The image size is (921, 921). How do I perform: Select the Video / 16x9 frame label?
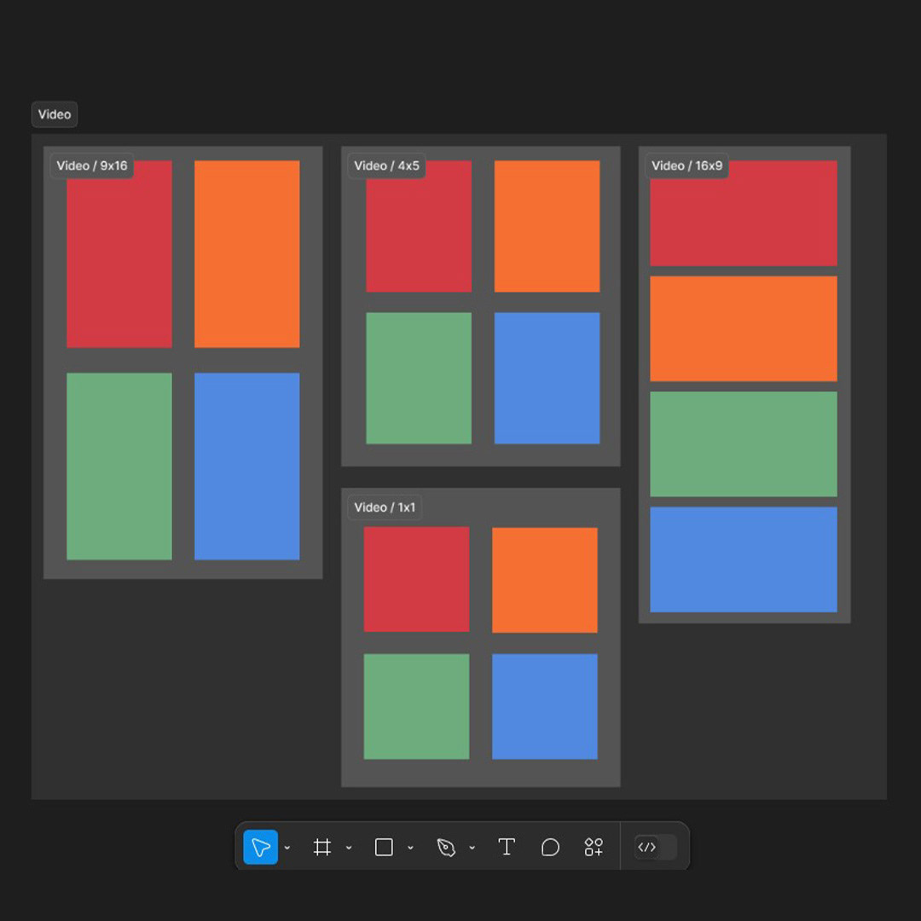[686, 165]
